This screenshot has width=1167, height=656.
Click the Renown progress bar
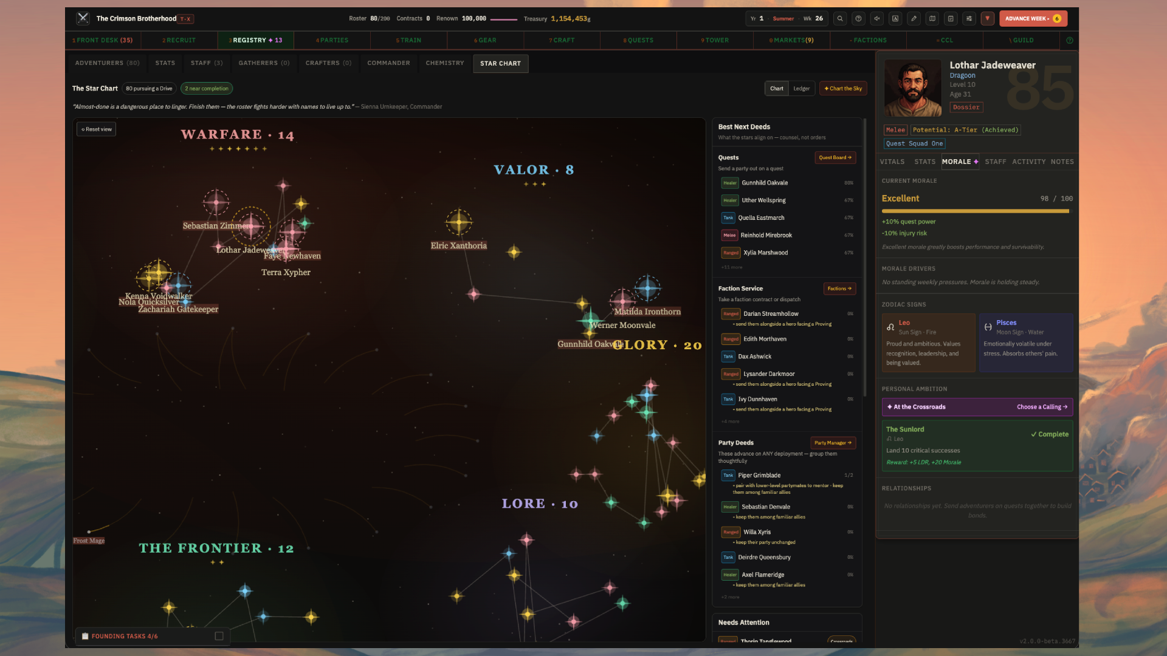[x=503, y=19]
